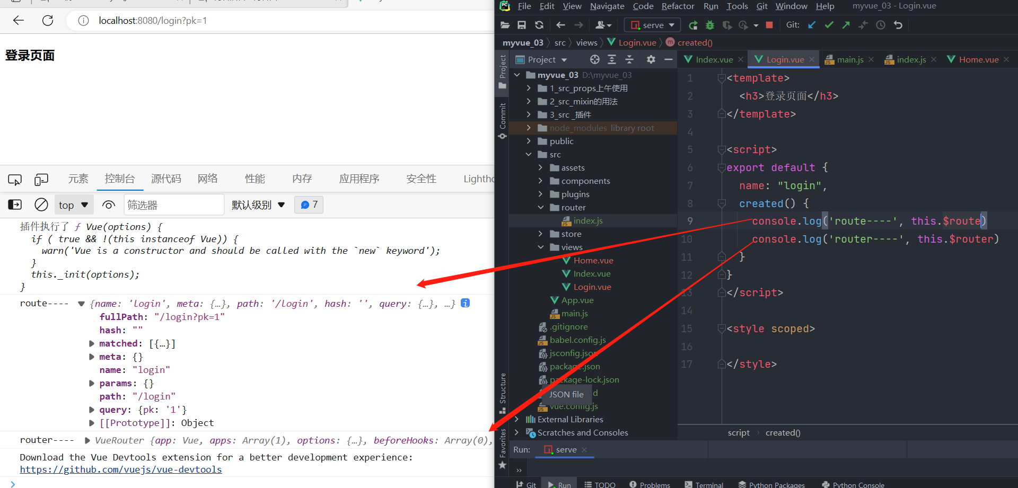Open the vue-devtools GitHub link
This screenshot has width=1018, height=488.
click(x=121, y=469)
